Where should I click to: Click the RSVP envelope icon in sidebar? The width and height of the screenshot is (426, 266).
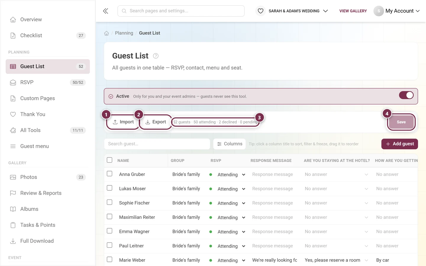pos(13,82)
